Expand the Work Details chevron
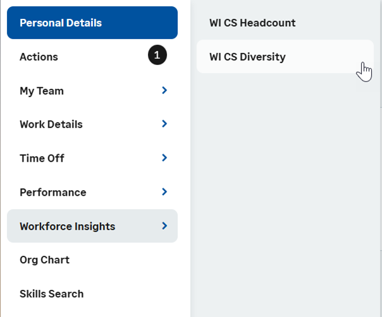This screenshot has width=382, height=317. coord(164,124)
